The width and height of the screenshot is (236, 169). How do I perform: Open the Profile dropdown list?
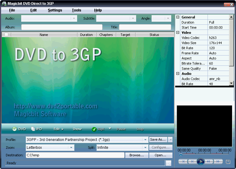click(145, 140)
